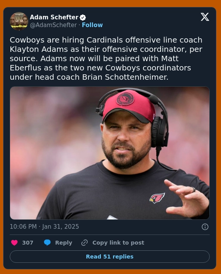Follow the AdamSchefter account
The height and width of the screenshot is (274, 221).
[92, 25]
